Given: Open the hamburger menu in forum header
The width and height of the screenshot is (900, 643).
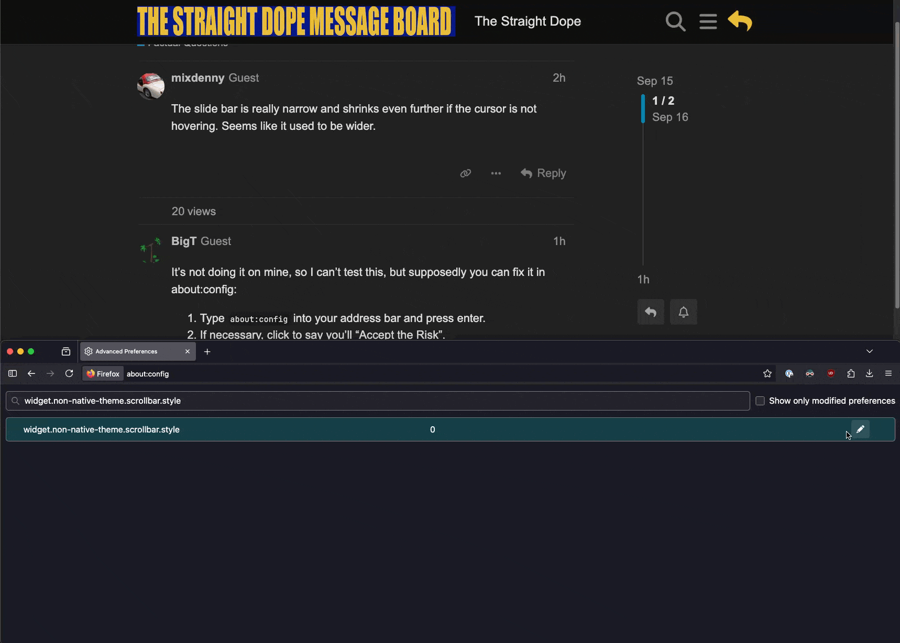Looking at the screenshot, I should 708,21.
